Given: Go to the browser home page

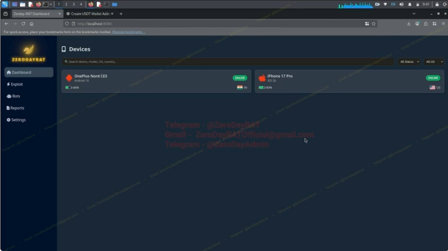Looking at the screenshot, I should [32, 24].
